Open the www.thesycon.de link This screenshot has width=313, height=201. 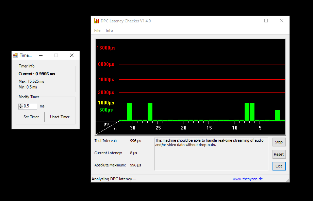[x=248, y=179]
